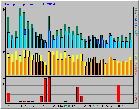Viewport: 139px width, 109px height.
Task: Click the red KBytes bar for day 28
Action: pos(119,94)
